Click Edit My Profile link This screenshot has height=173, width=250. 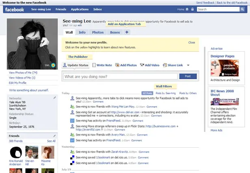pyautogui.click(x=17, y=83)
